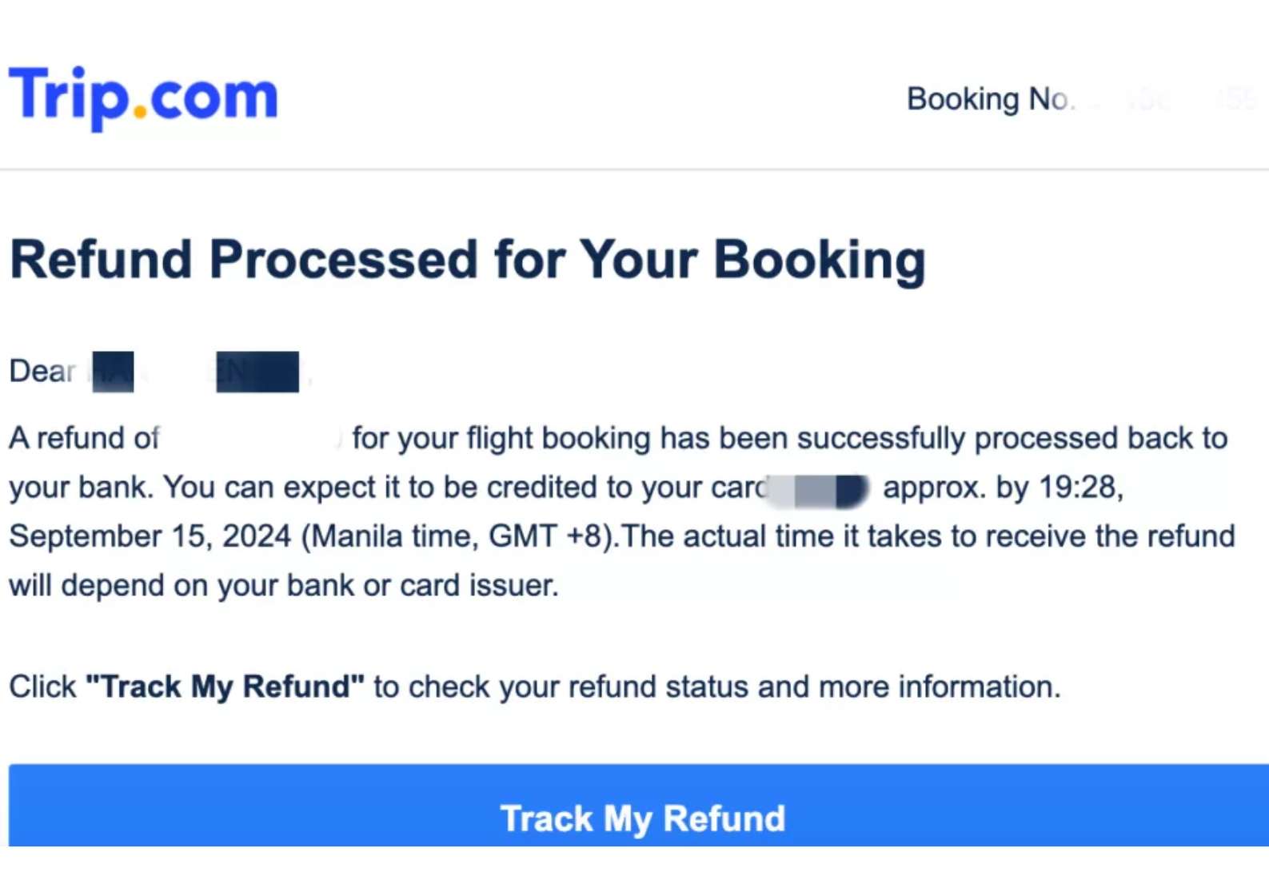
Task: Select the redacted booking number value
Action: (1175, 98)
